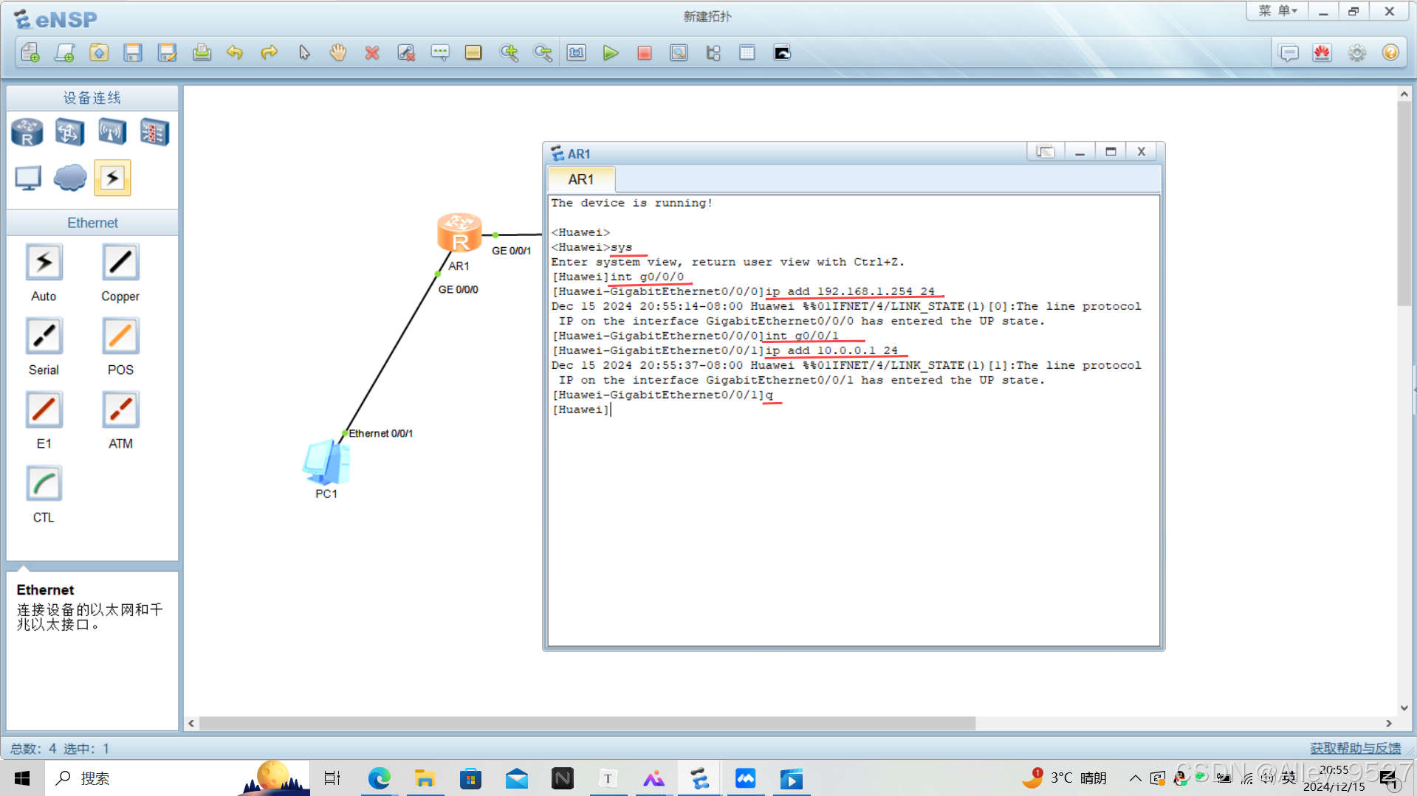Open the CLI console window icon
Screen dimensions: 1417x796
(x=782, y=52)
